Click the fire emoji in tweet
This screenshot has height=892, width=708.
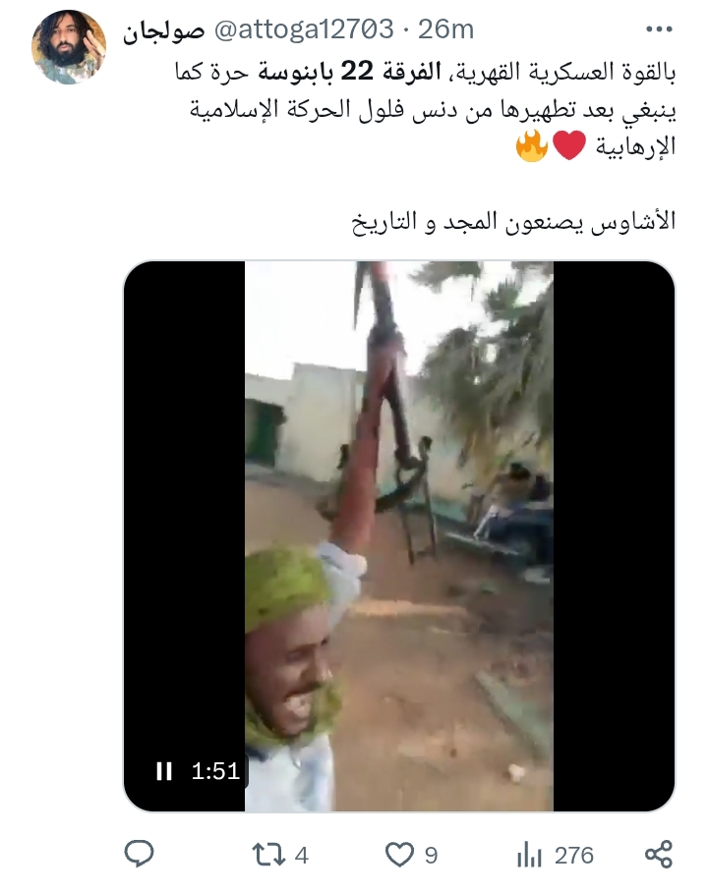pyautogui.click(x=531, y=145)
